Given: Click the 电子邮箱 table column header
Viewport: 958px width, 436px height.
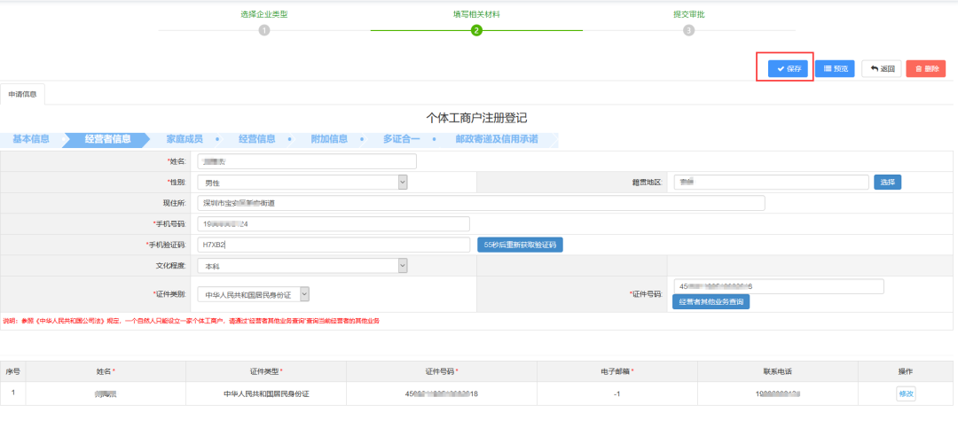Looking at the screenshot, I should (617, 371).
